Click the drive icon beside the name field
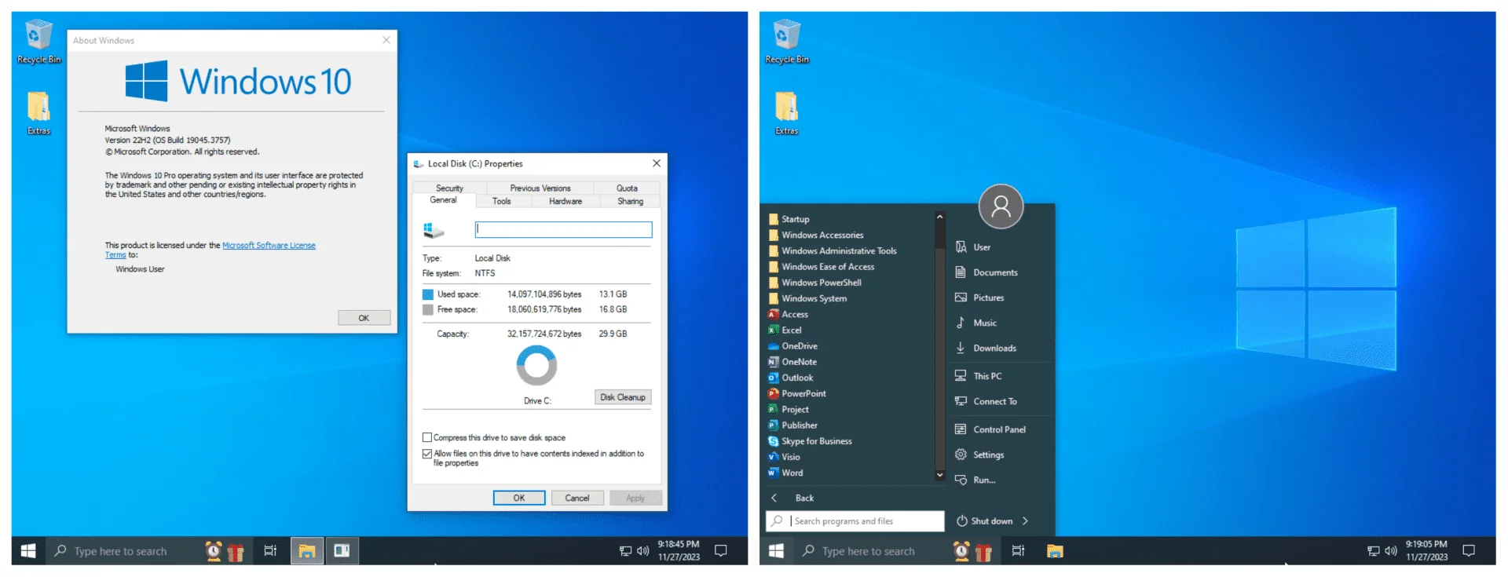 click(434, 230)
